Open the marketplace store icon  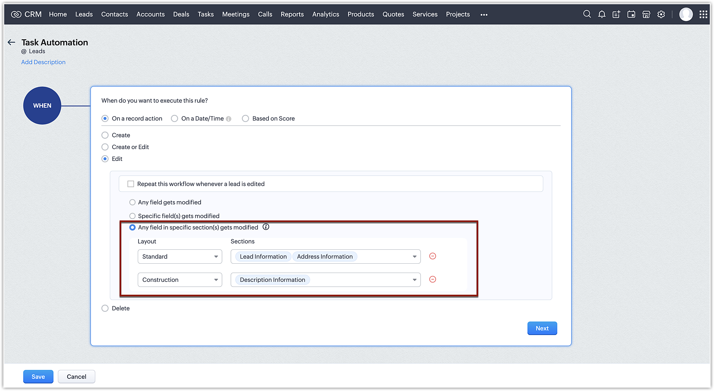click(646, 14)
